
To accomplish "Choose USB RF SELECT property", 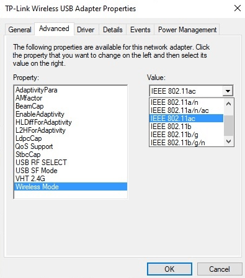I will (71, 163).
